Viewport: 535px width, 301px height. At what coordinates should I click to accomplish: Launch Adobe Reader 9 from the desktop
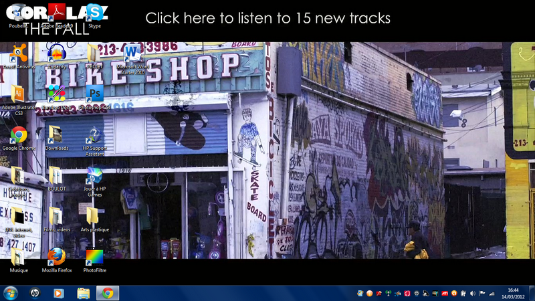pyautogui.click(x=57, y=16)
